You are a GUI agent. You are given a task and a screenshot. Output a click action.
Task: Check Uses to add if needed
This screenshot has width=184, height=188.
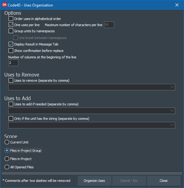(x=11, y=104)
